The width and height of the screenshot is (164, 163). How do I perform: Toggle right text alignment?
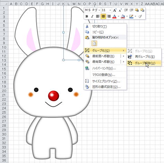(109, 17)
